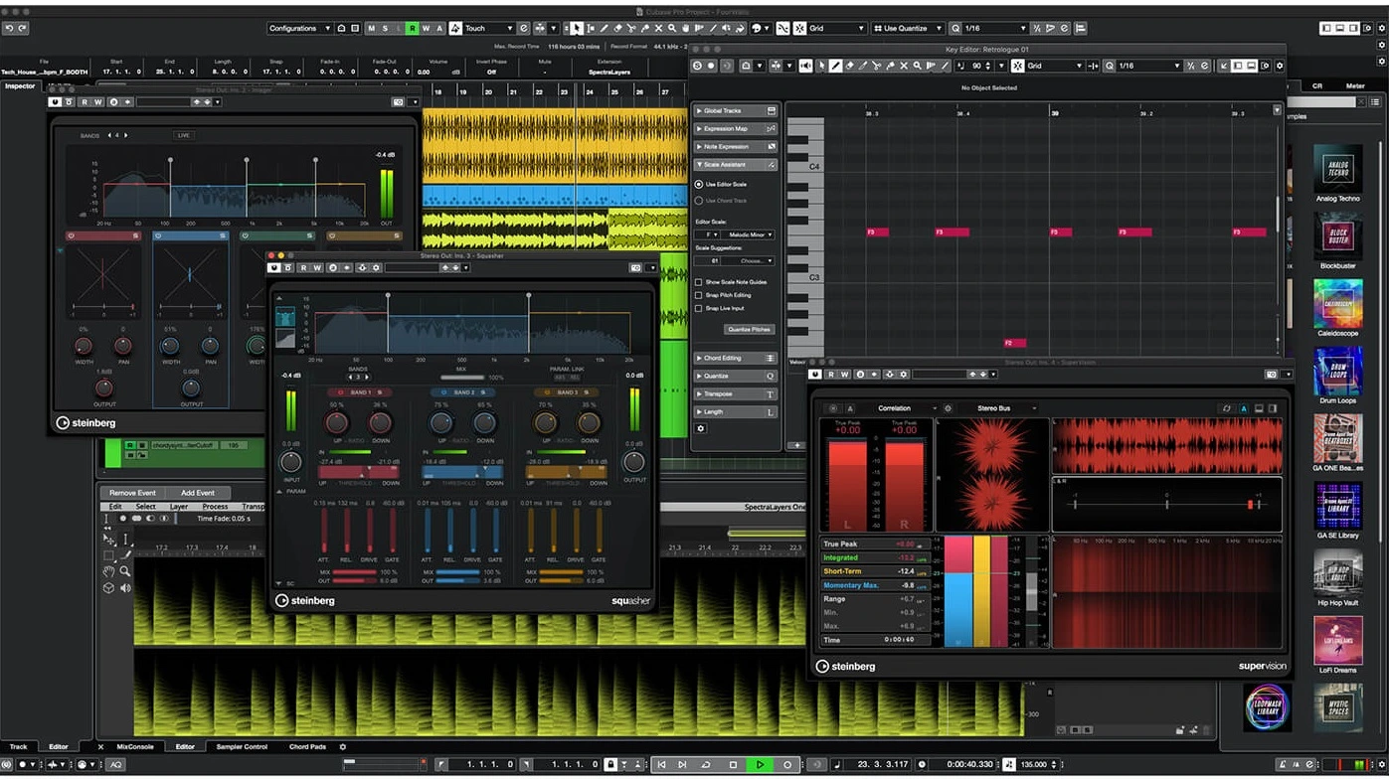Select the Use Editor Scale radio button
1389x780 pixels.
click(x=699, y=185)
